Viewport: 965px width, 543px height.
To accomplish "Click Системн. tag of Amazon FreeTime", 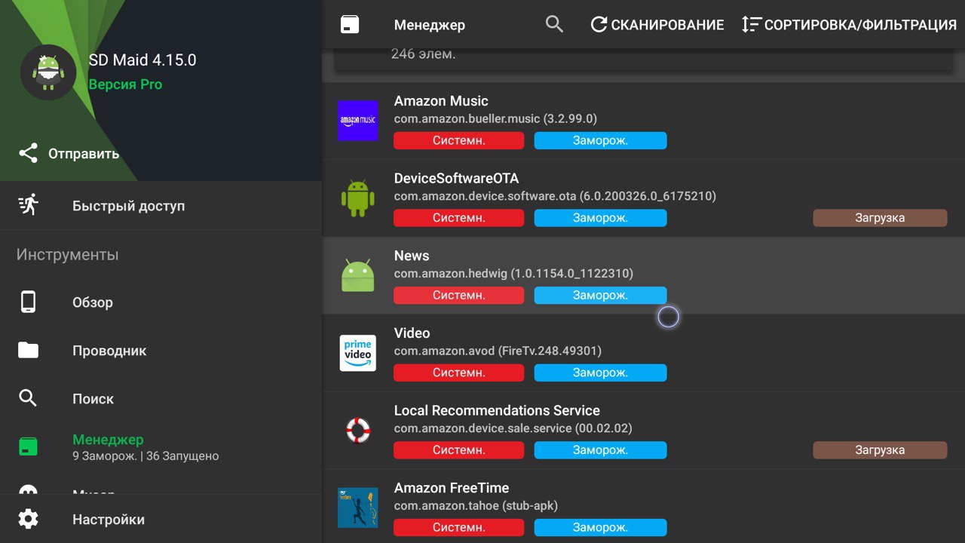I will pyautogui.click(x=458, y=527).
